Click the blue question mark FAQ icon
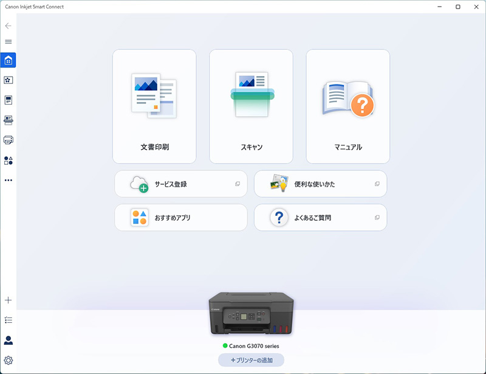The width and height of the screenshot is (486, 374). click(x=279, y=217)
